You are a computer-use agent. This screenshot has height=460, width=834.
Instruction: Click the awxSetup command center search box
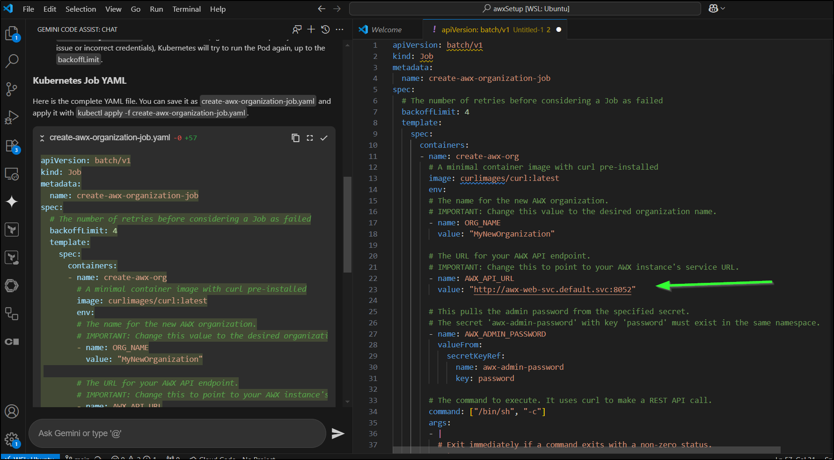click(x=525, y=8)
